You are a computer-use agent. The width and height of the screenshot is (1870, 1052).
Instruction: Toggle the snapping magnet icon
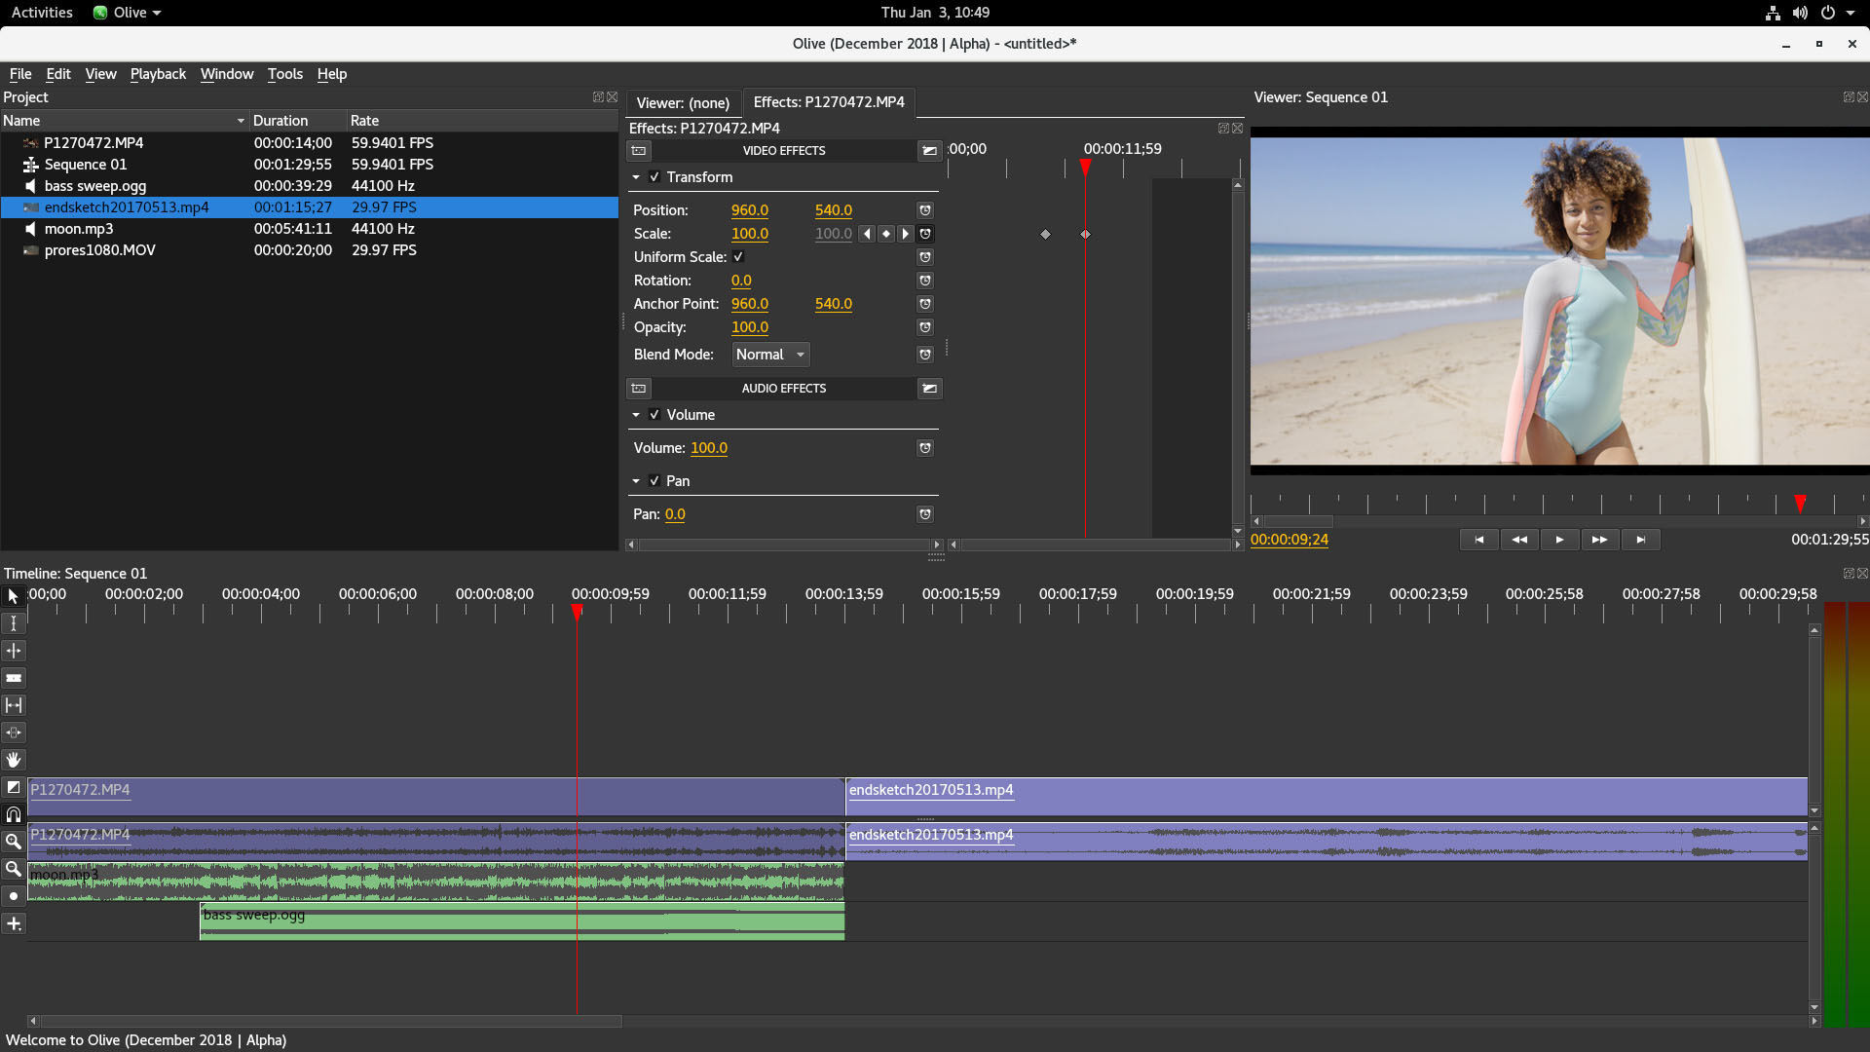pos(14,814)
